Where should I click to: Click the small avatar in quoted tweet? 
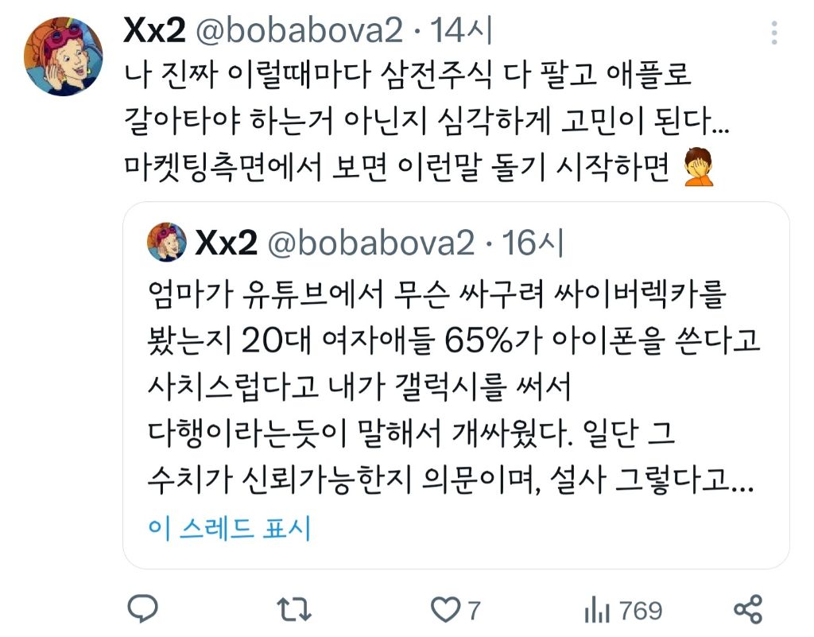167,242
